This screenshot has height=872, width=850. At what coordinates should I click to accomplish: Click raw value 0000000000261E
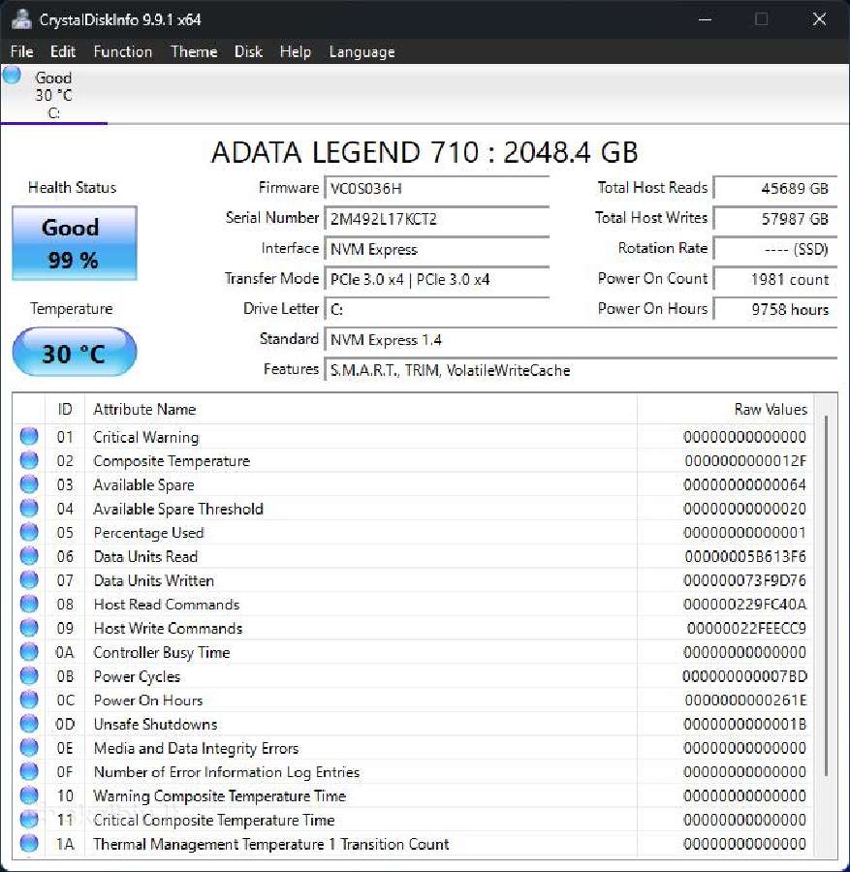pos(745,700)
